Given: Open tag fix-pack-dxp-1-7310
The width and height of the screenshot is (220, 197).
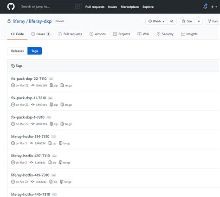Looking at the screenshot, I should tap(28, 117).
